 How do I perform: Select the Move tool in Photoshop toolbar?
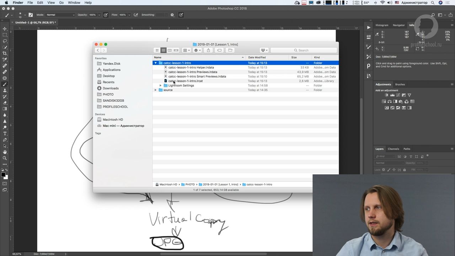click(x=5, y=29)
